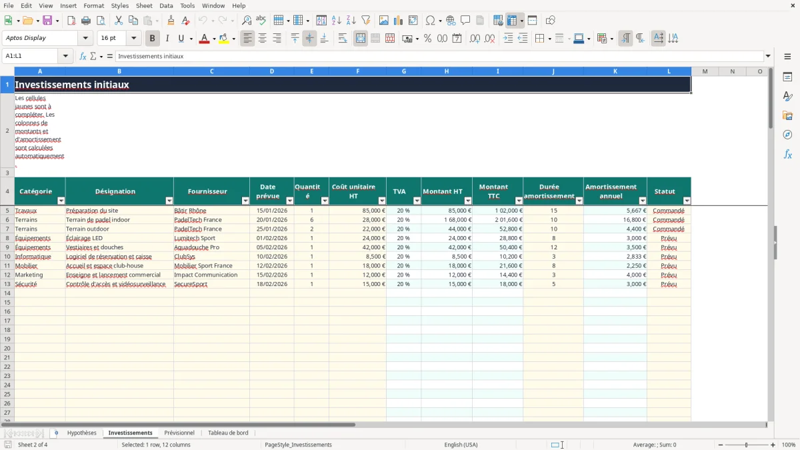Switch to the Prévisionnel sheet tab
This screenshot has width=800, height=450.
pos(179,433)
